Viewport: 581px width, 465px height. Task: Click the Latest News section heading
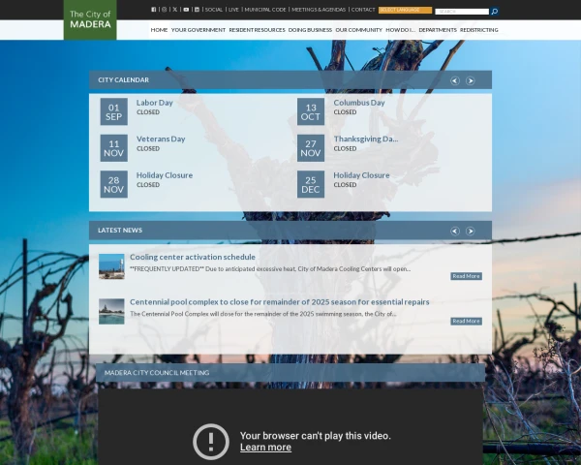click(120, 231)
